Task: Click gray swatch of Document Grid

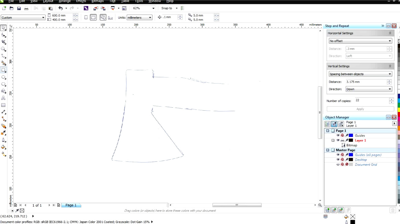Action: [x=351, y=165]
